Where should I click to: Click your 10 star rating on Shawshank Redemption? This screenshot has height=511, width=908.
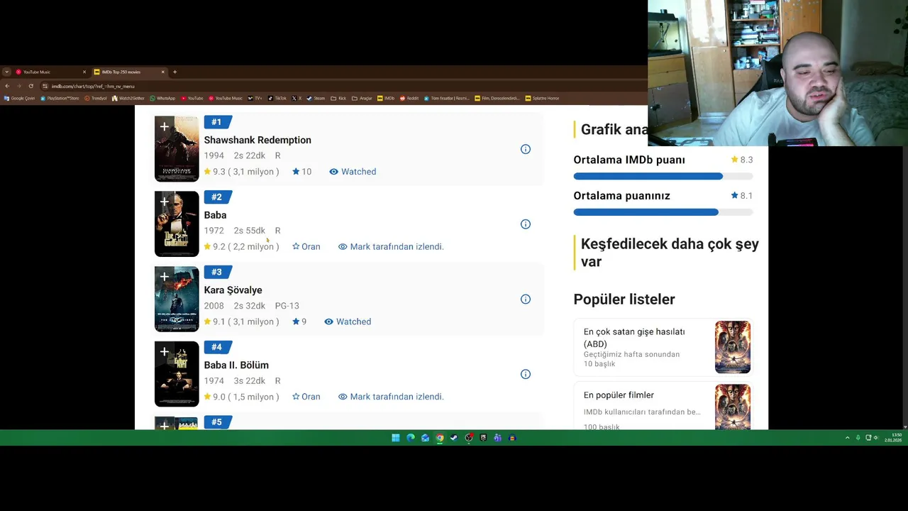[x=301, y=172]
